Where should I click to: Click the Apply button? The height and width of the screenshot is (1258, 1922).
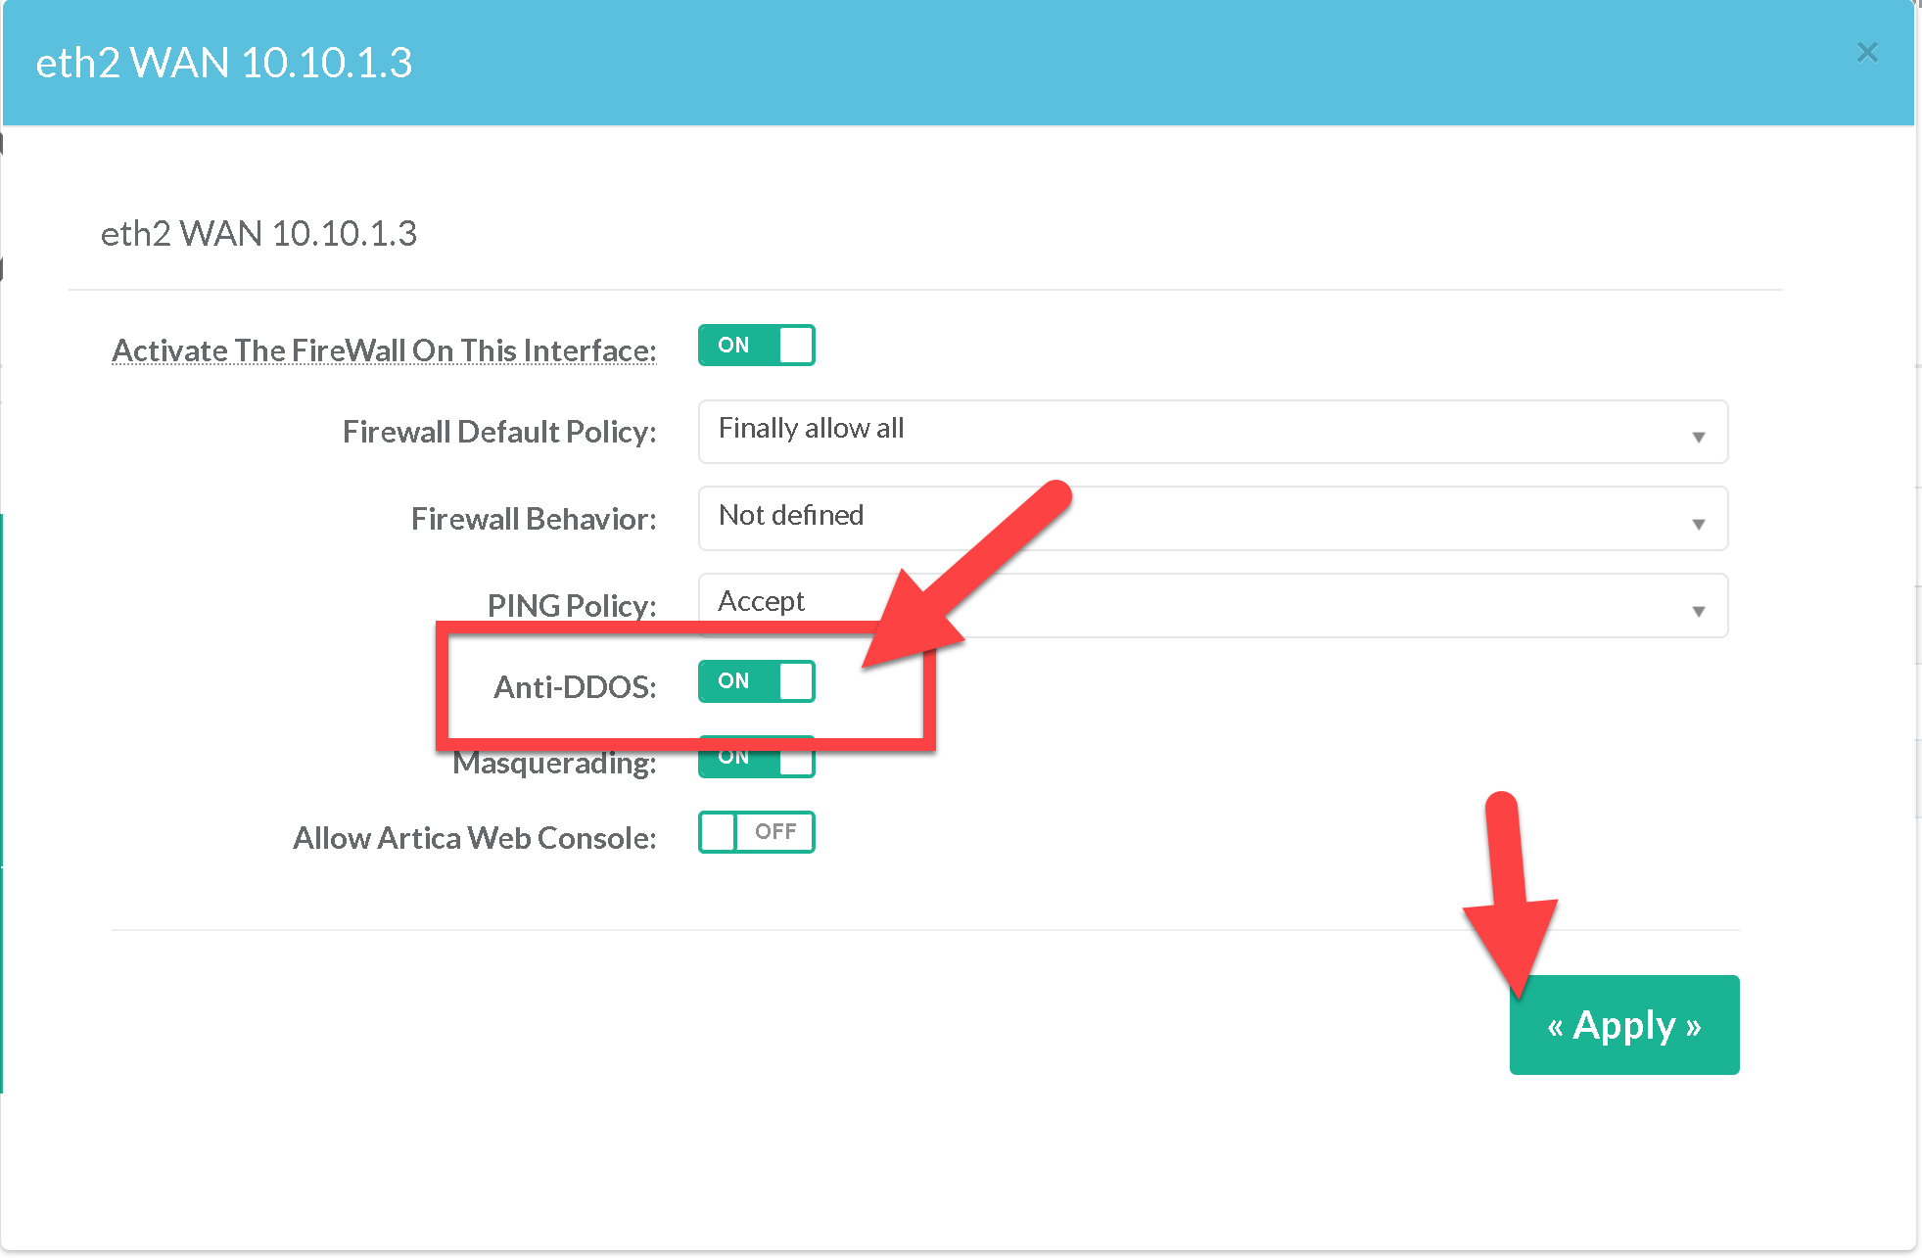[x=1623, y=1025]
